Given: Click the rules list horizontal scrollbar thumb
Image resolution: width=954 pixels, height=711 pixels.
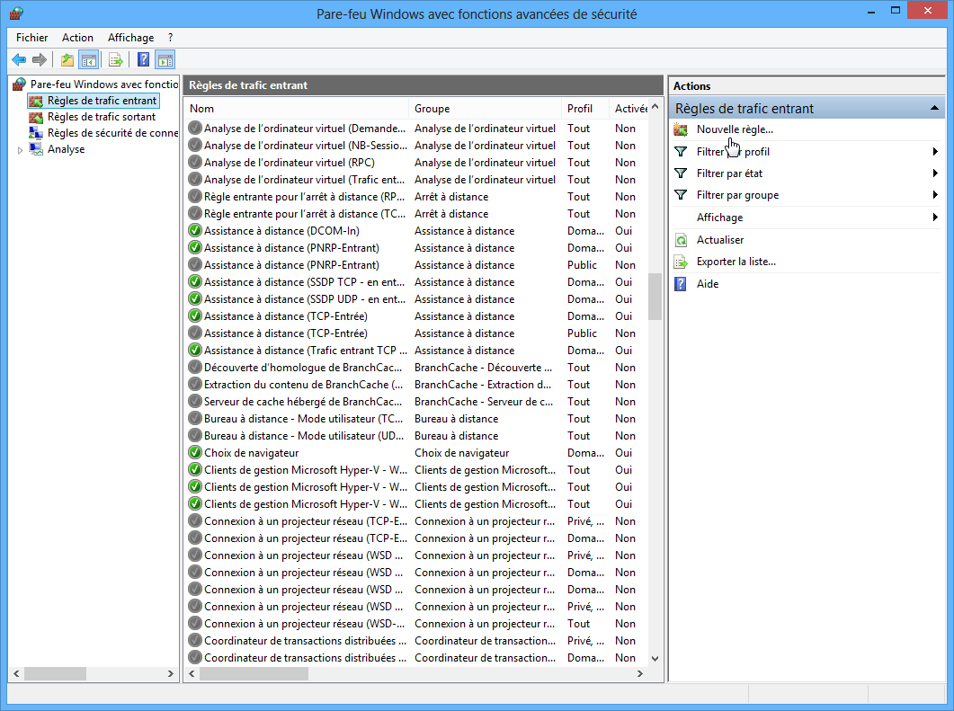Looking at the screenshot, I should [x=254, y=673].
